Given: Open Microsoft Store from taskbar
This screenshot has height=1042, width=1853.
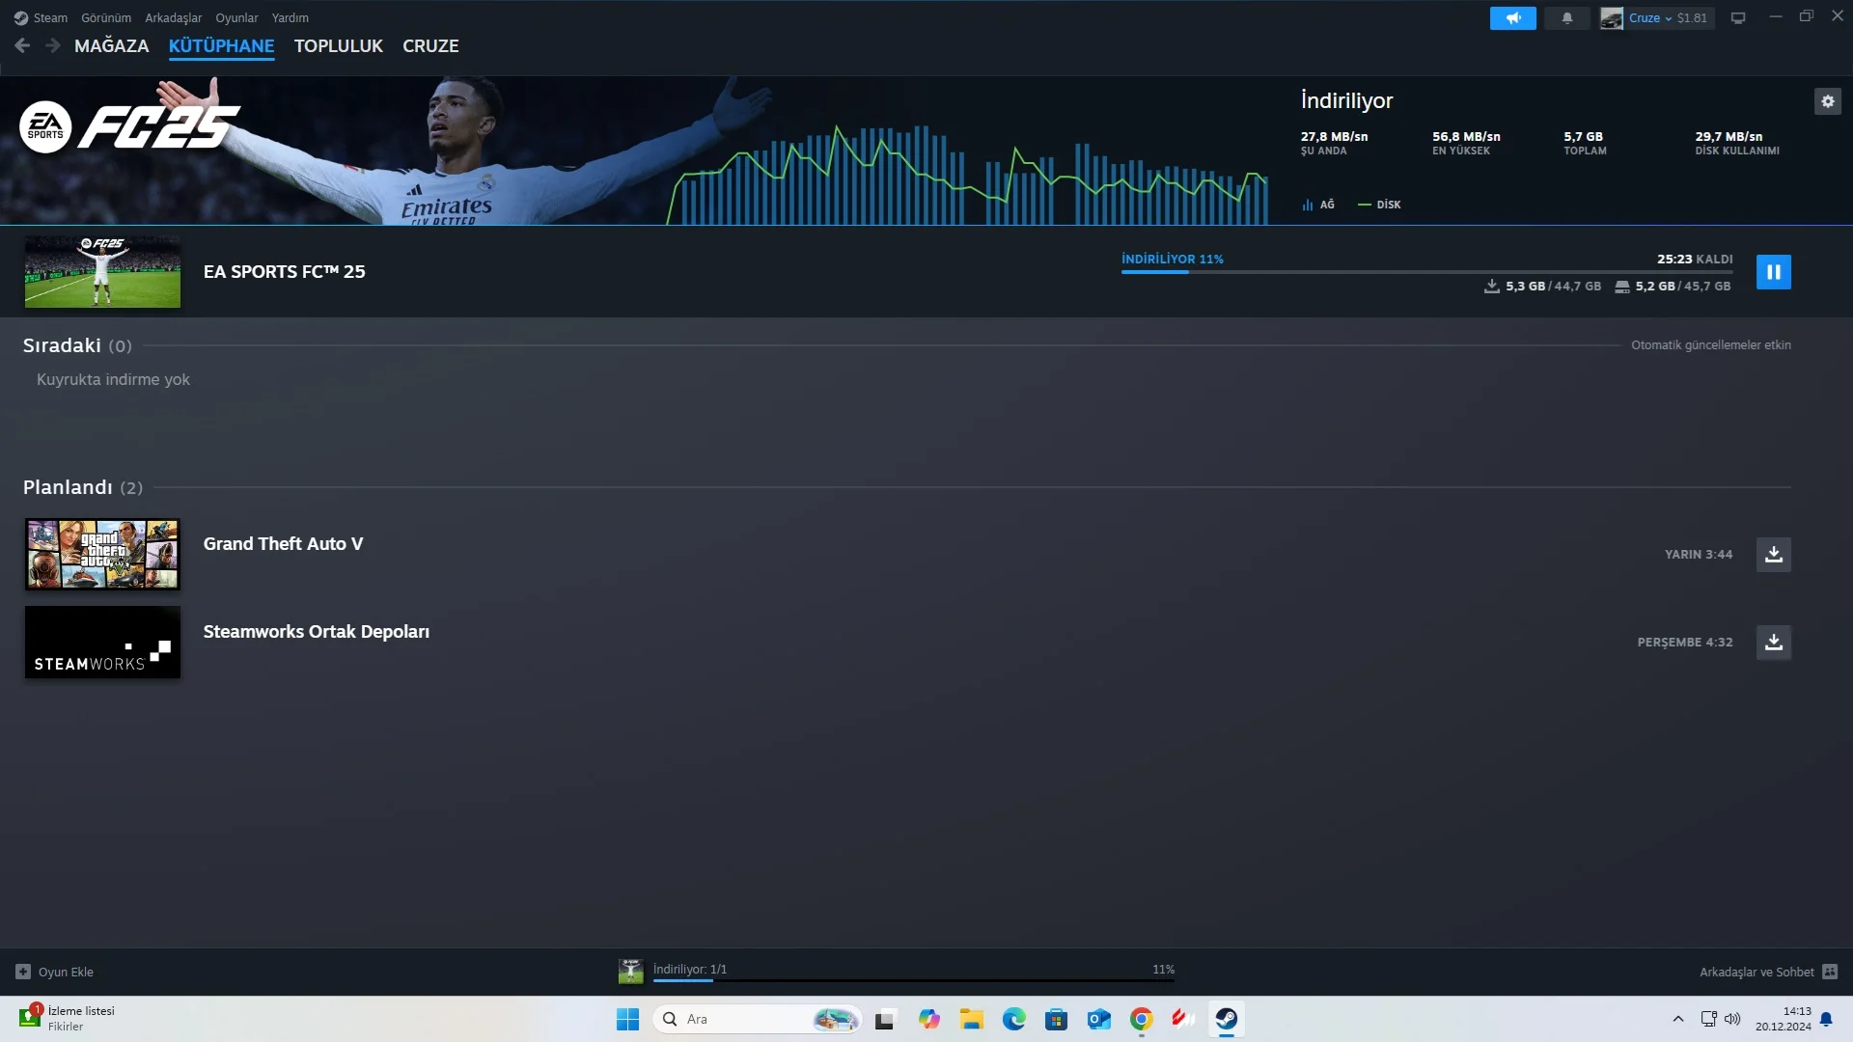Looking at the screenshot, I should click(x=1057, y=1019).
